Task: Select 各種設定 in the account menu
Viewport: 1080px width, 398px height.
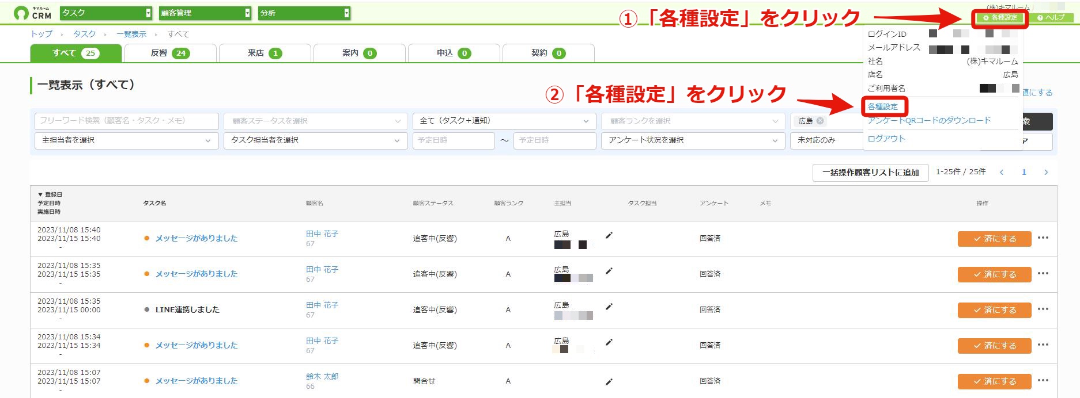Action: (883, 106)
